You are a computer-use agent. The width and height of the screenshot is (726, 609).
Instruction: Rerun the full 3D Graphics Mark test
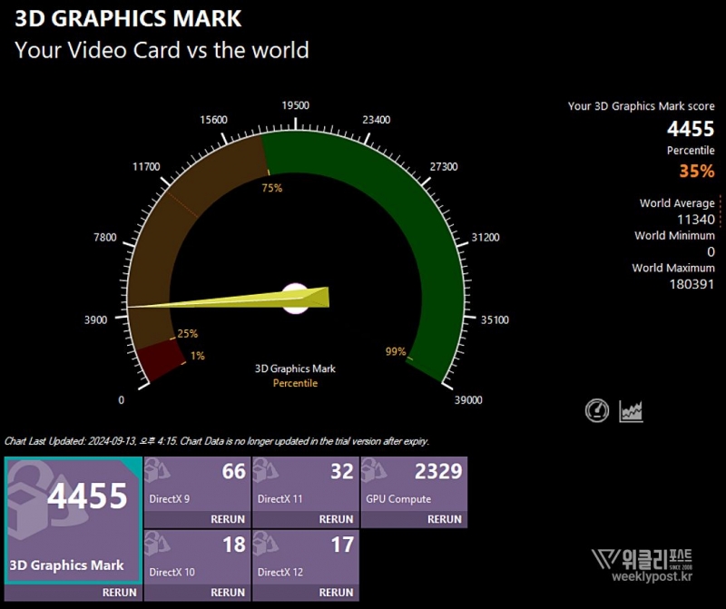(120, 592)
